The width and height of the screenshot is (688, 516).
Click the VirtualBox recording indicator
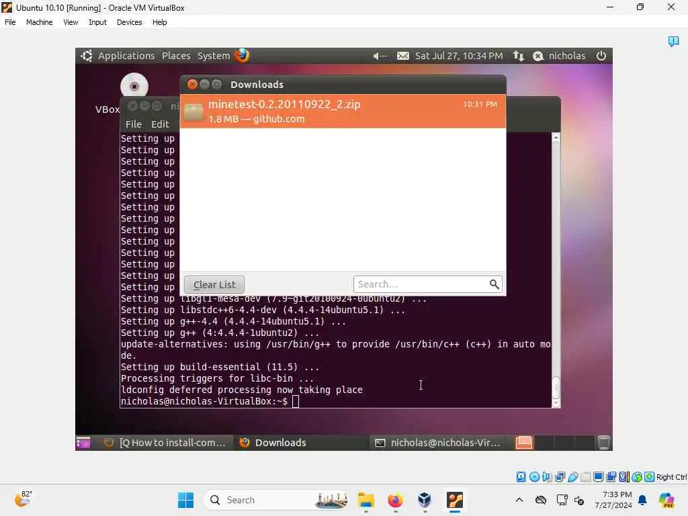[611, 477]
